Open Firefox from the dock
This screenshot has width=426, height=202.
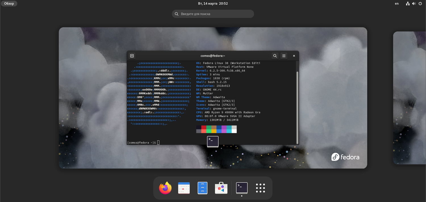pyautogui.click(x=165, y=188)
